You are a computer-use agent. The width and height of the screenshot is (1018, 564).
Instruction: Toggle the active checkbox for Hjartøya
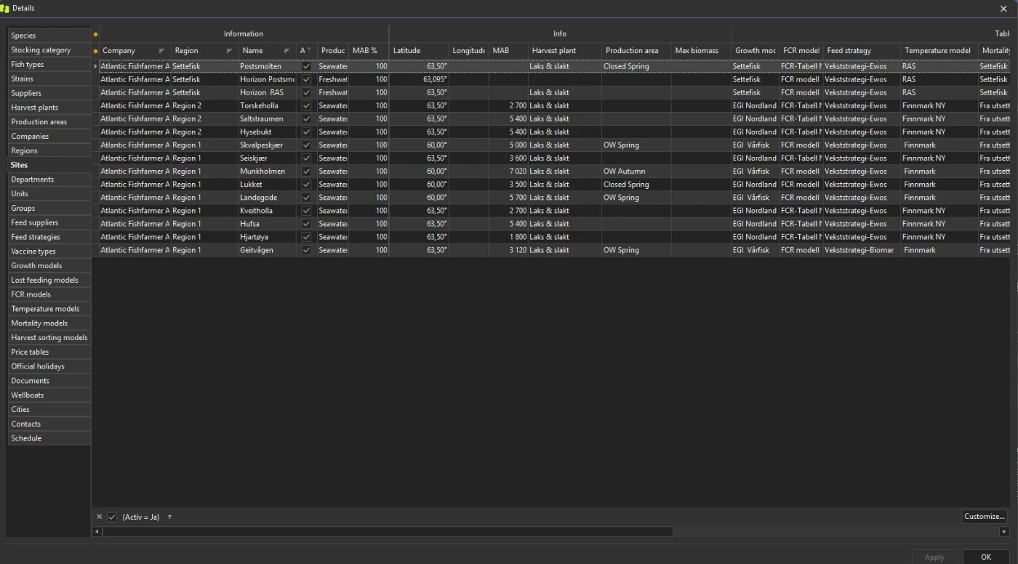pyautogui.click(x=306, y=237)
